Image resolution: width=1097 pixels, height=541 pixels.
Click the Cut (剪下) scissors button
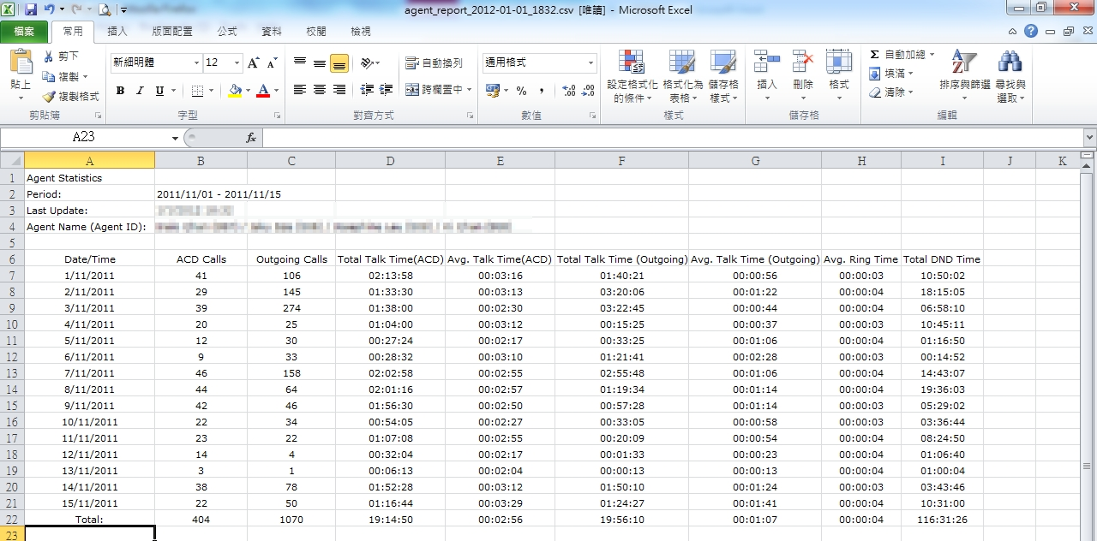point(61,56)
